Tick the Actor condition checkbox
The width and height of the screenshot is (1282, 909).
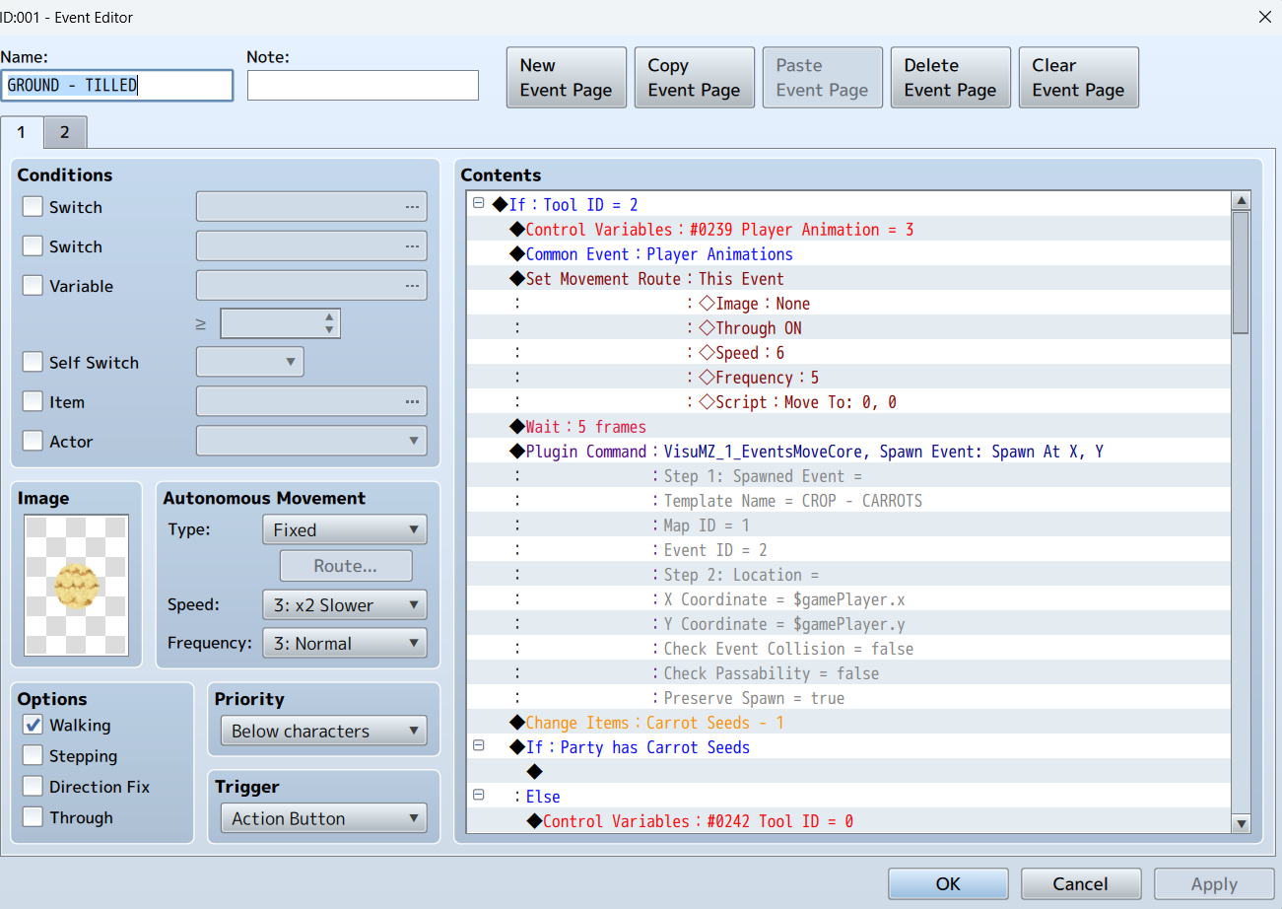point(34,442)
